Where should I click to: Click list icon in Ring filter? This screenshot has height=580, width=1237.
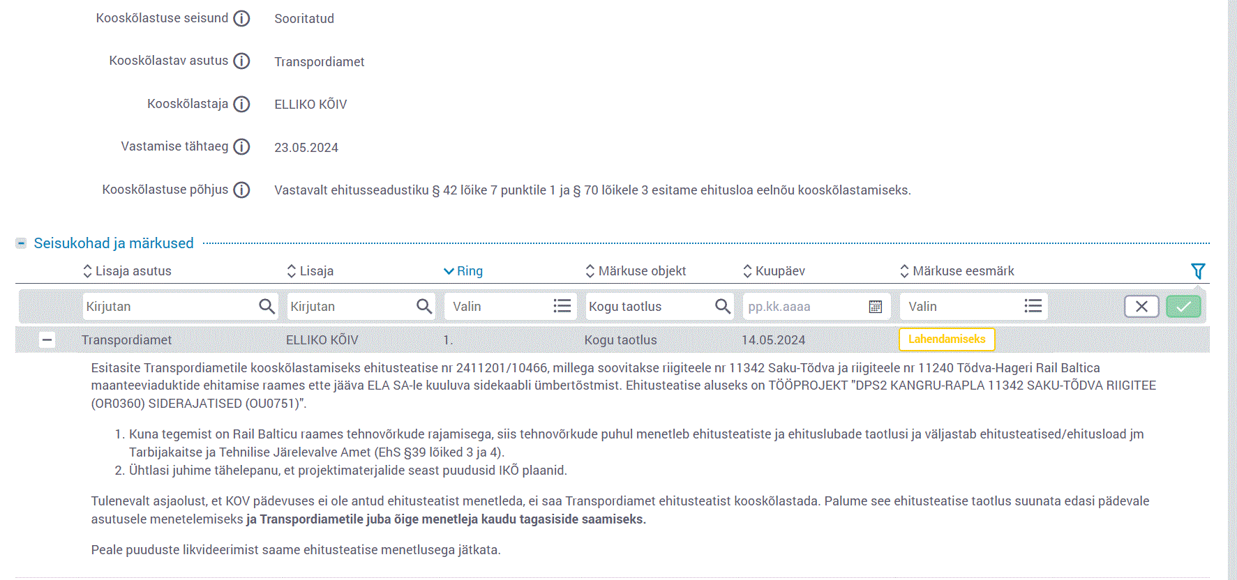(562, 306)
